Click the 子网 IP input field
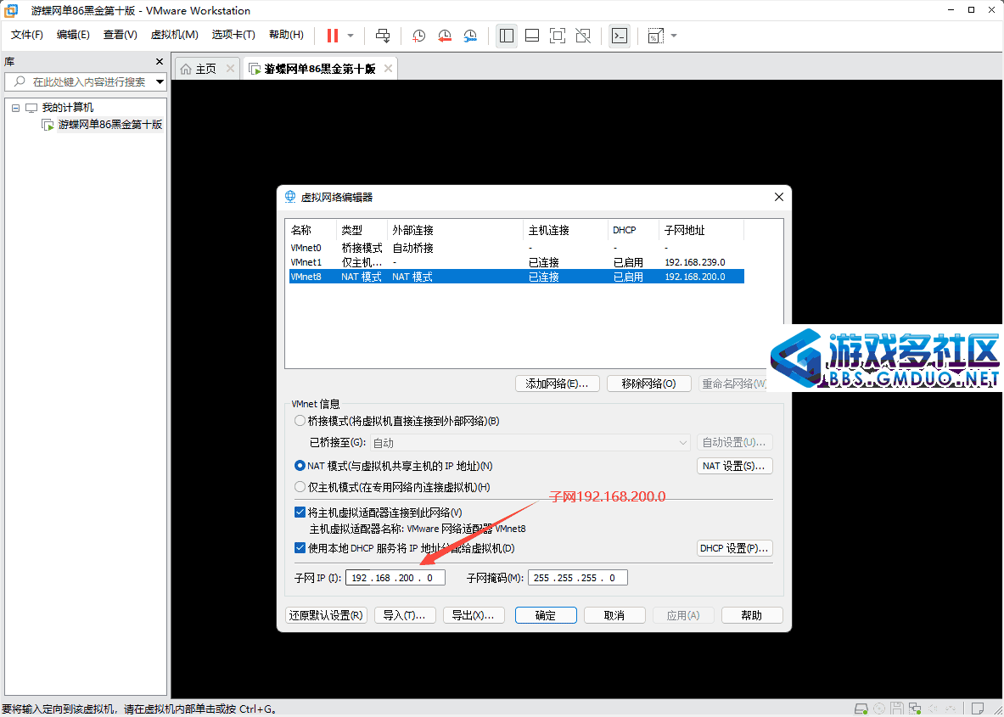1004x717 pixels. pos(395,578)
